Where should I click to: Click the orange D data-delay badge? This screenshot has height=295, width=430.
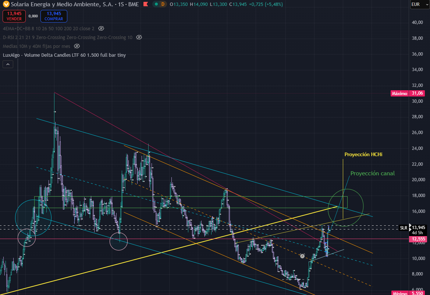pos(163,4)
